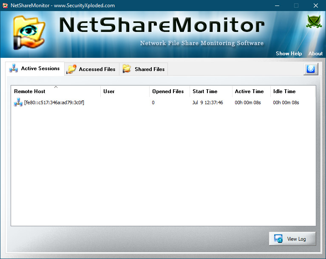Click the Show Help link
This screenshot has height=259, width=326.
click(x=289, y=54)
